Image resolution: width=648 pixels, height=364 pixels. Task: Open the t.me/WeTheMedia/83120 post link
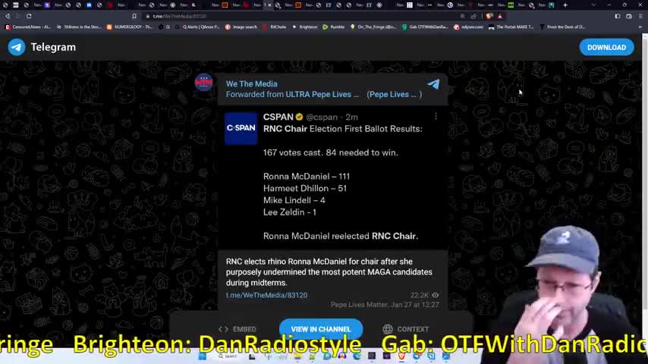pos(266,296)
